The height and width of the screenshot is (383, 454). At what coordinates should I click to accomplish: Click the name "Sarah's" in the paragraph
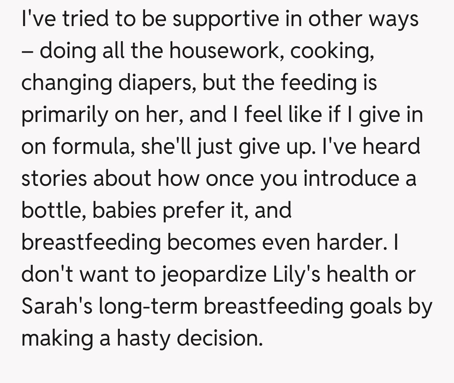(x=57, y=306)
